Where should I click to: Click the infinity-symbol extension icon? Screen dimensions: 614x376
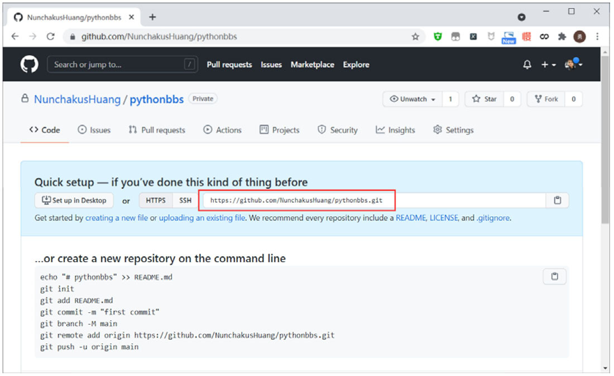(544, 37)
